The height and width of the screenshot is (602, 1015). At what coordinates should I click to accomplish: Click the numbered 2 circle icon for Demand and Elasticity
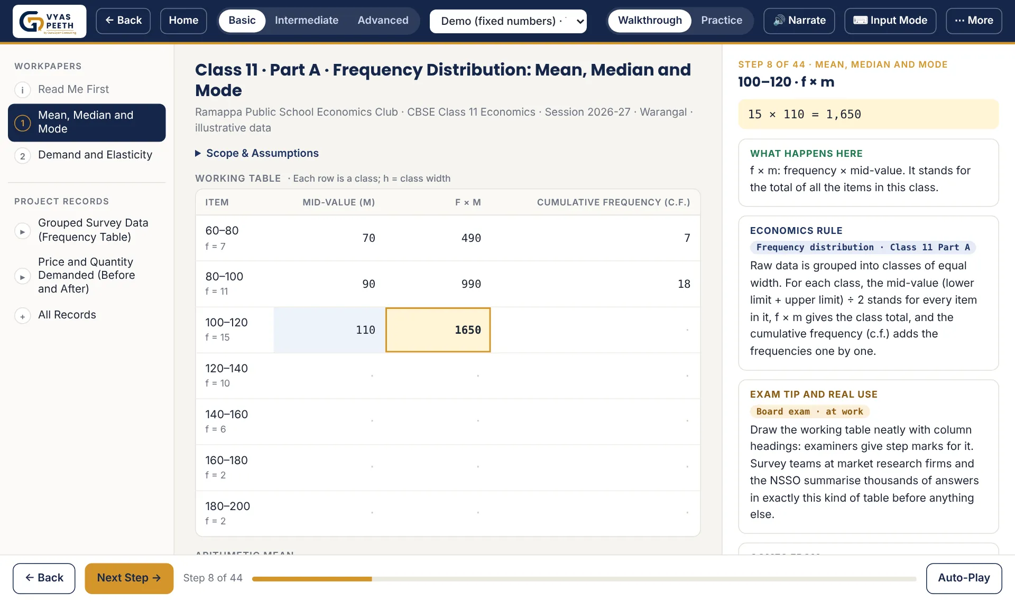coord(22,156)
